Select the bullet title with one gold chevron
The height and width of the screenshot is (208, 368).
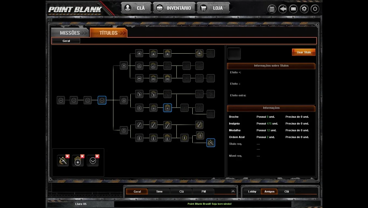153,138
